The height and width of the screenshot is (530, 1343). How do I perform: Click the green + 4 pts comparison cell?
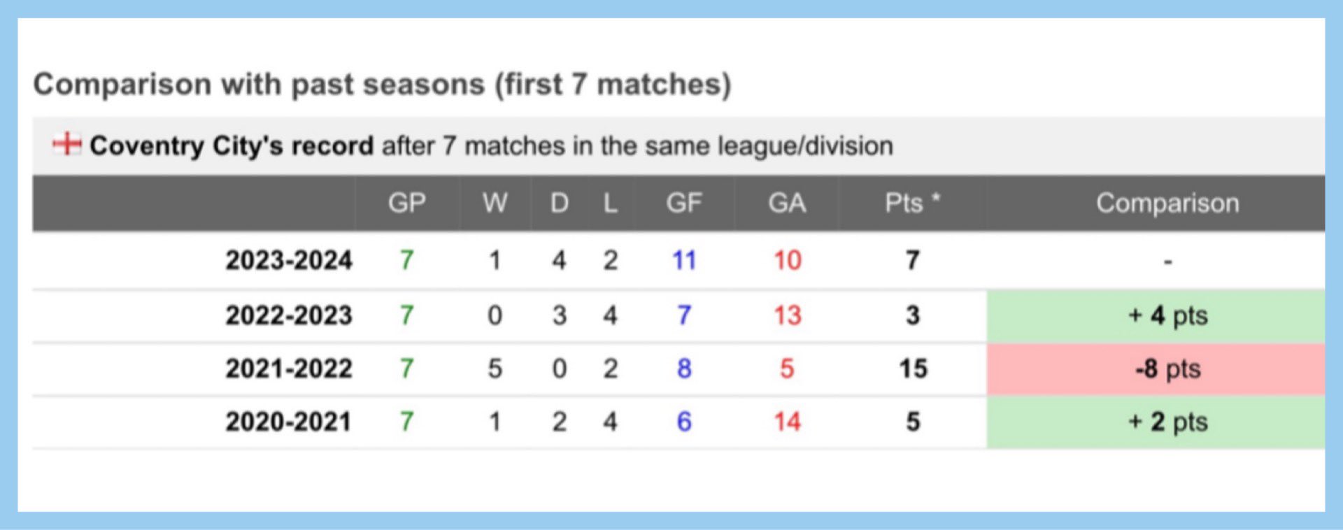pyautogui.click(x=1156, y=315)
